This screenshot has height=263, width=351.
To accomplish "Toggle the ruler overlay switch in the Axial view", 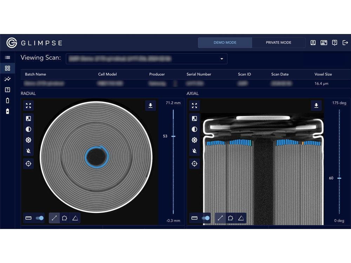I will [205, 218].
